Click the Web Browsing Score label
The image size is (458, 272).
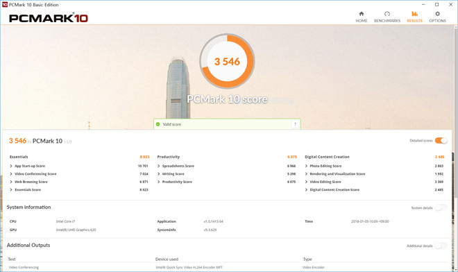point(31,182)
